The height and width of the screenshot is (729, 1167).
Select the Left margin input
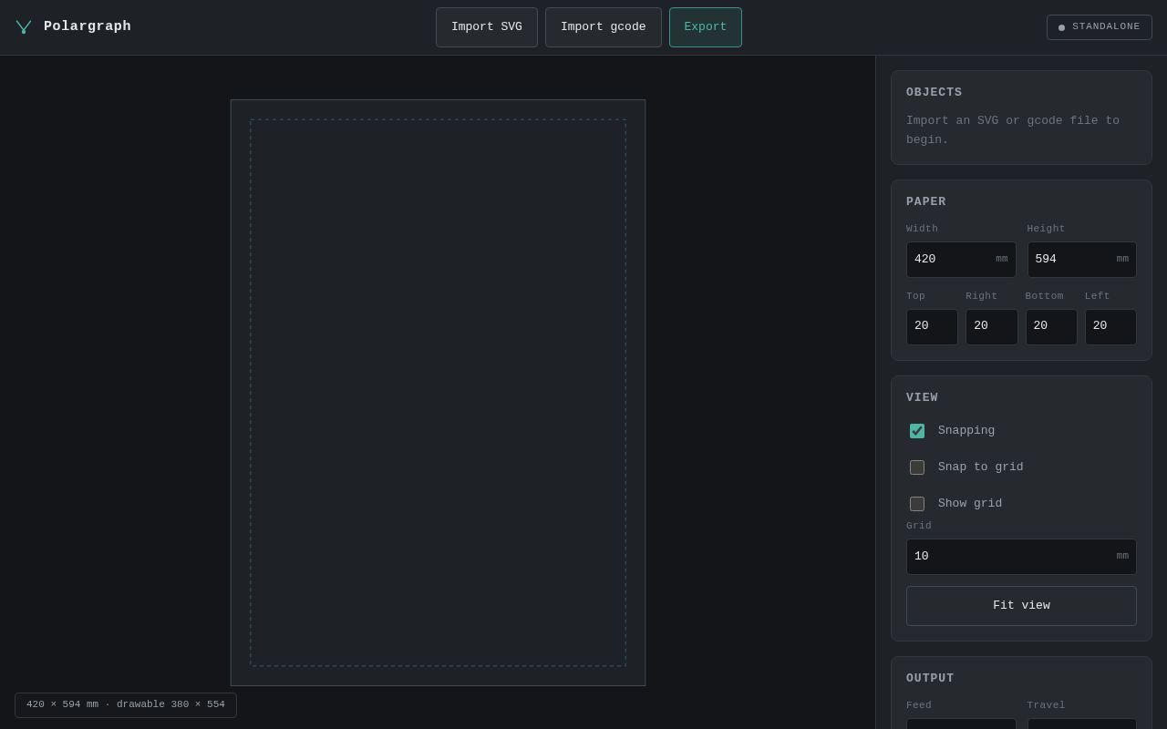click(1110, 327)
